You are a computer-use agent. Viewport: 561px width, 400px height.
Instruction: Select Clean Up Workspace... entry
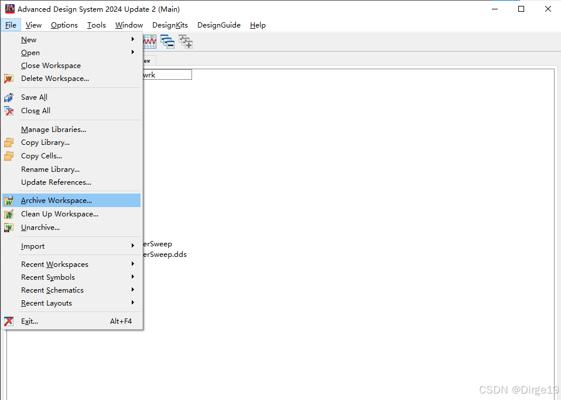[x=71, y=214]
